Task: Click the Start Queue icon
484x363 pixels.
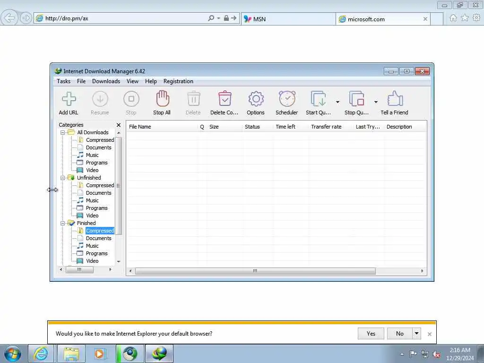Action: click(x=318, y=99)
